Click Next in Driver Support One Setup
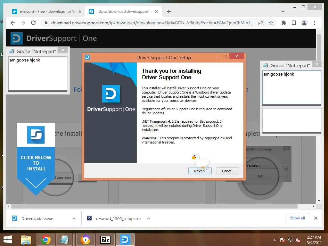This screenshot has width=328, height=246. tap(200, 171)
